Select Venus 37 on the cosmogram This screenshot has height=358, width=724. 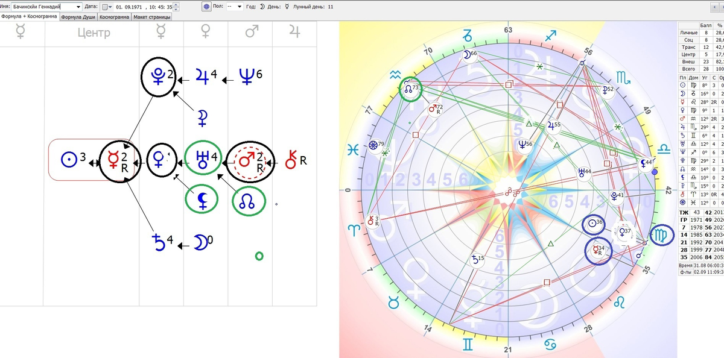tap(624, 232)
